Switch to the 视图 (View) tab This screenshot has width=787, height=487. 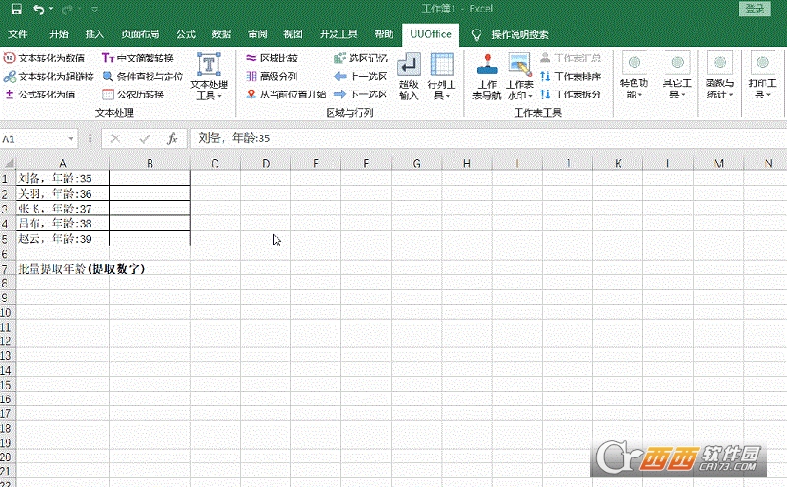[292, 34]
